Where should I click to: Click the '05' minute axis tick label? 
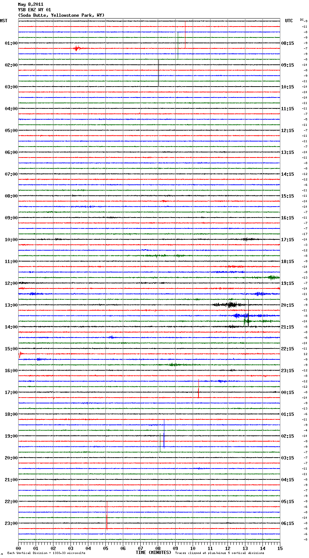105,548
